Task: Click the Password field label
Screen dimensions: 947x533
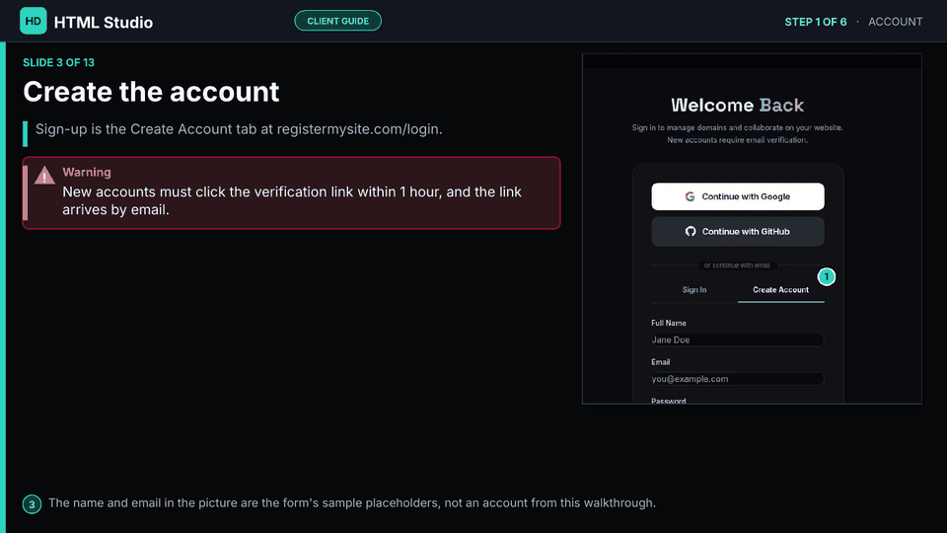Action: (669, 401)
